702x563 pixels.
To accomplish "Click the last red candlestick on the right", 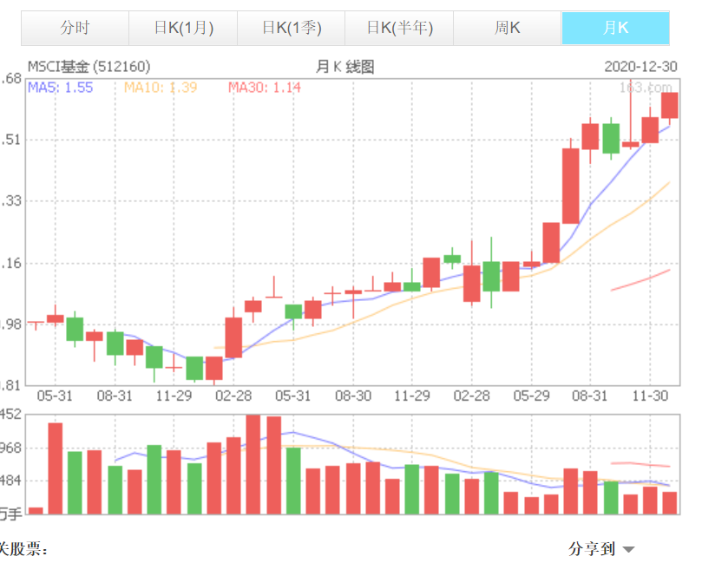I will click(x=669, y=105).
